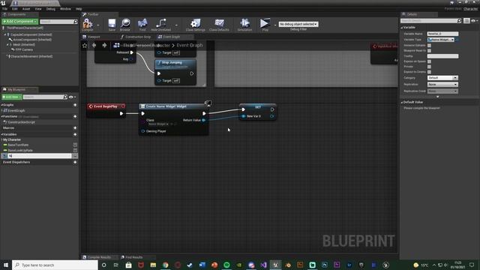Screen dimensions: 480x270
Task: Open the Compile options dropdown arrow
Action: [x=98, y=25]
